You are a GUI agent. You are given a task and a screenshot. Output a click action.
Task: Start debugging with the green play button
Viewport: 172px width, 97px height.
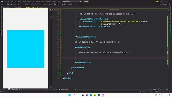pyautogui.click(x=42, y=4)
